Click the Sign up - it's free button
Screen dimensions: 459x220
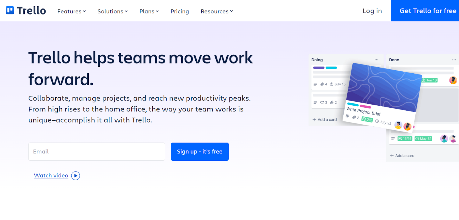coord(200,152)
